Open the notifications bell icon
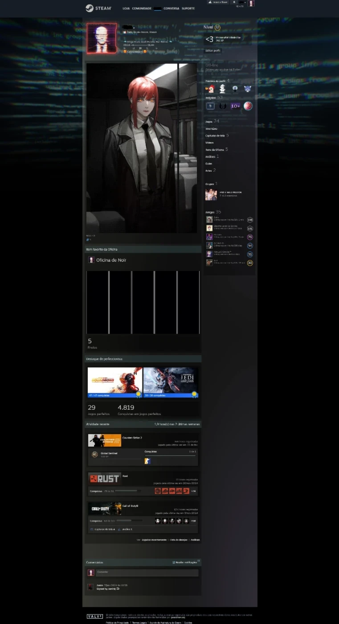The image size is (339, 624). [x=234, y=2]
